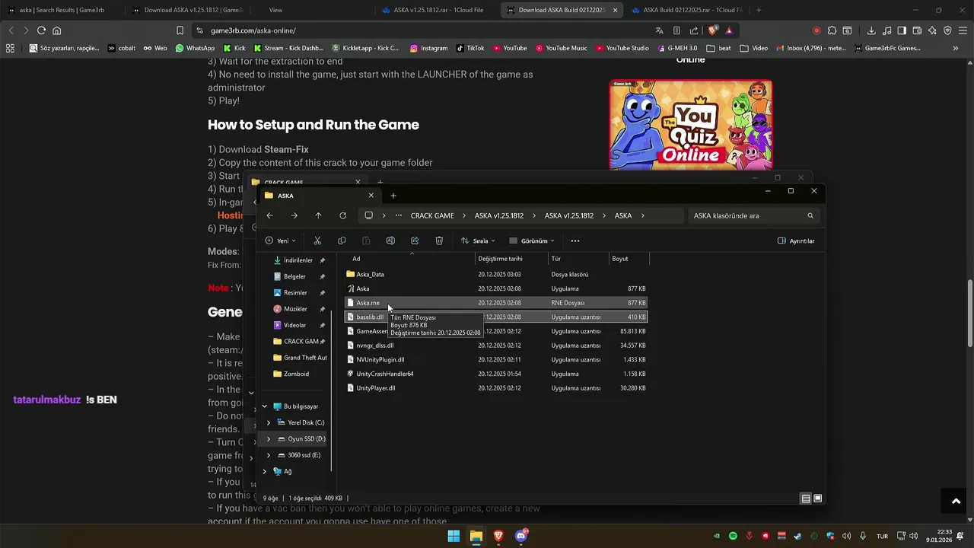The width and height of the screenshot is (974, 548).
Task: Click the Instagram bookmark
Action: click(x=429, y=48)
